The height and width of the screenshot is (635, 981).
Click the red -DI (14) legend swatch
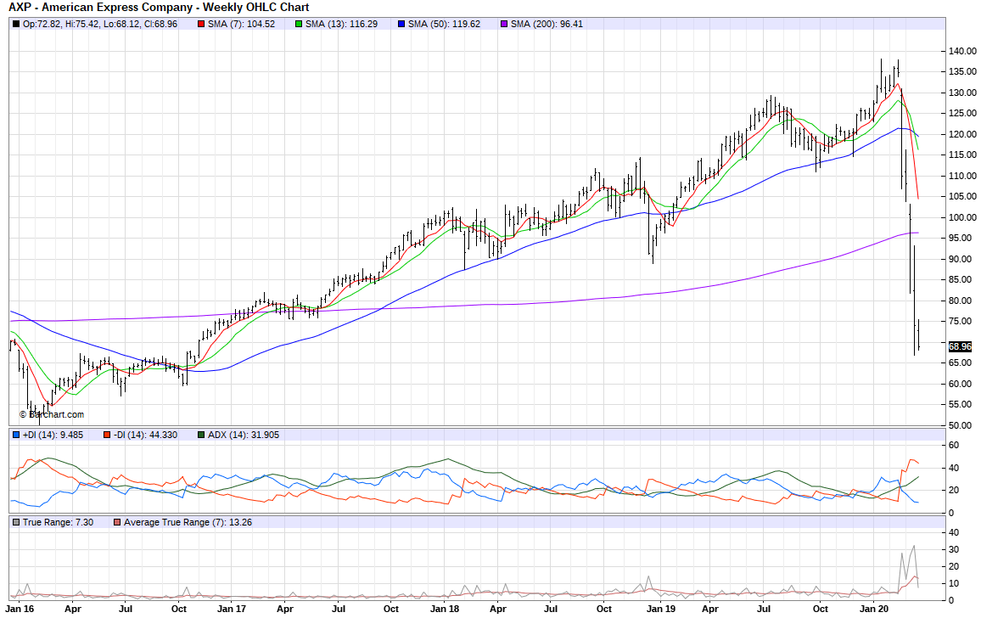click(x=107, y=435)
